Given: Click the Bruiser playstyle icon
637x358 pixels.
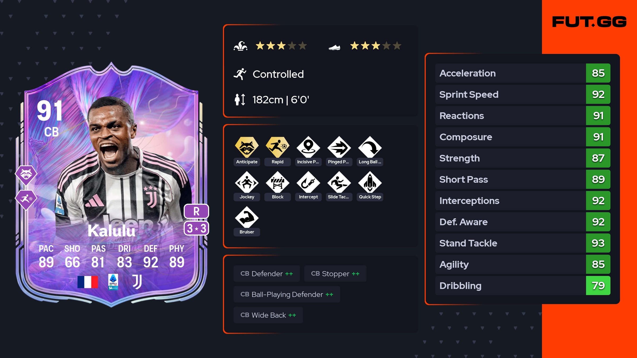Looking at the screenshot, I should point(247,217).
